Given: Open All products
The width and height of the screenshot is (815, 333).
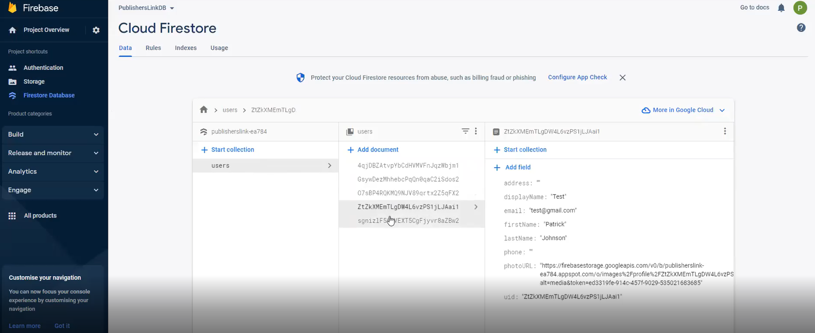Looking at the screenshot, I should [40, 216].
